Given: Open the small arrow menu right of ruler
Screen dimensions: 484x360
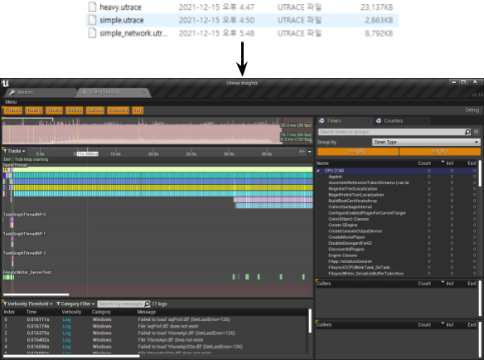Looking at the screenshot, I should [x=310, y=152].
